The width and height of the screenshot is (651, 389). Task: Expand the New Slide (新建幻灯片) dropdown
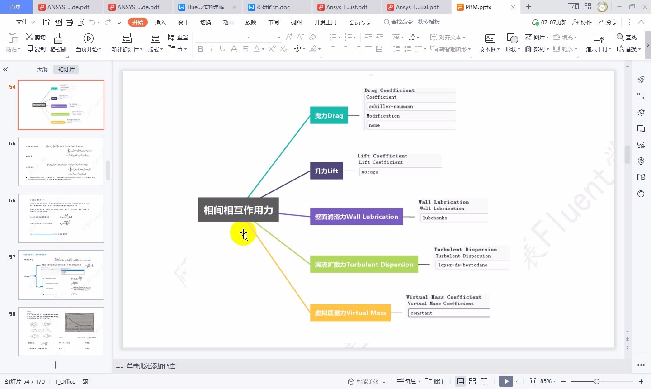point(127,49)
